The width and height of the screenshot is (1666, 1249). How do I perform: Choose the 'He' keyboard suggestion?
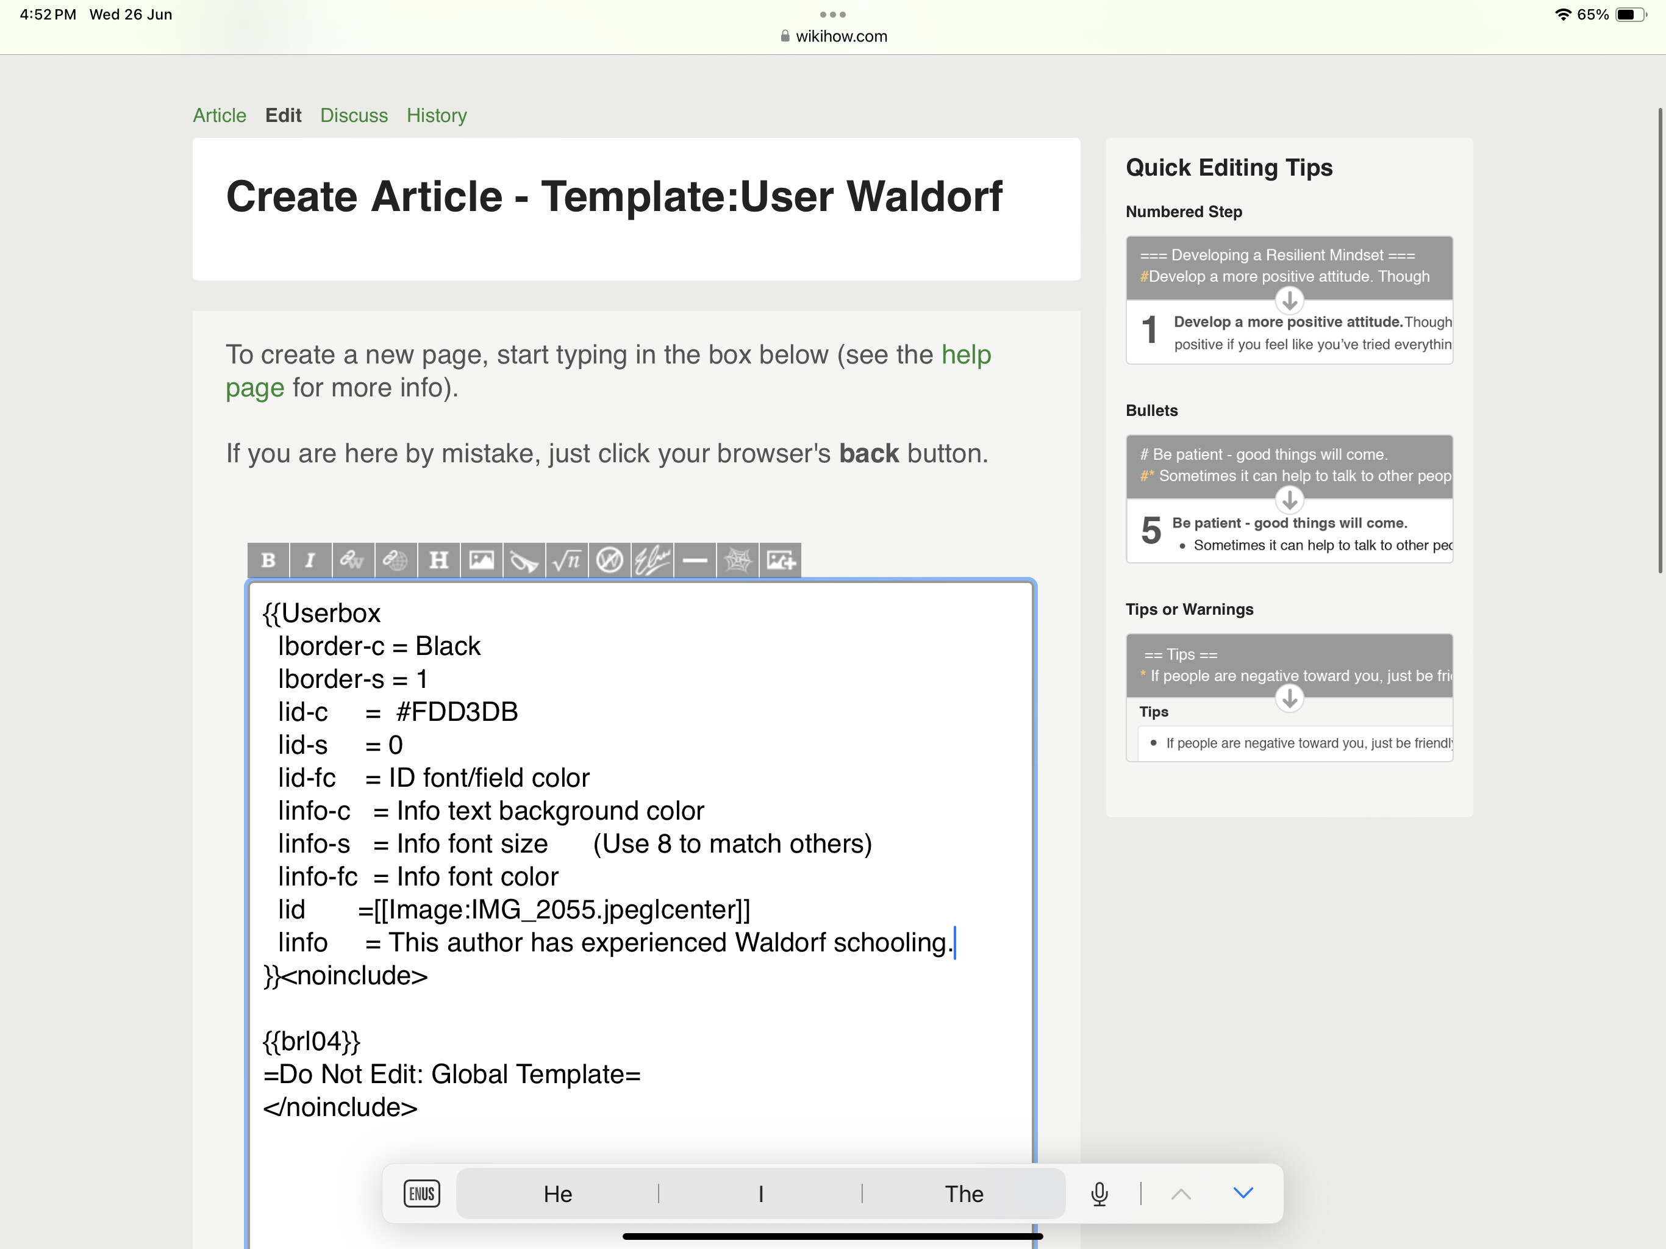click(558, 1194)
